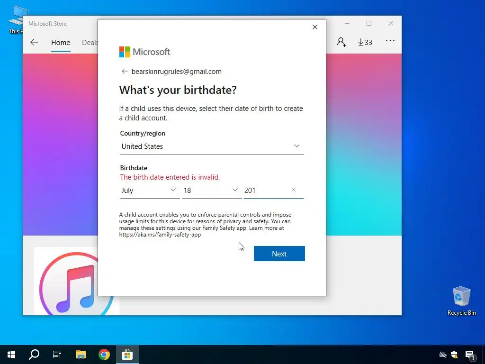Open the Country/region dropdown

pyautogui.click(x=212, y=146)
